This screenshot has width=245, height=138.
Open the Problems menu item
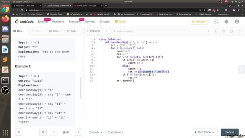tap(58, 21)
